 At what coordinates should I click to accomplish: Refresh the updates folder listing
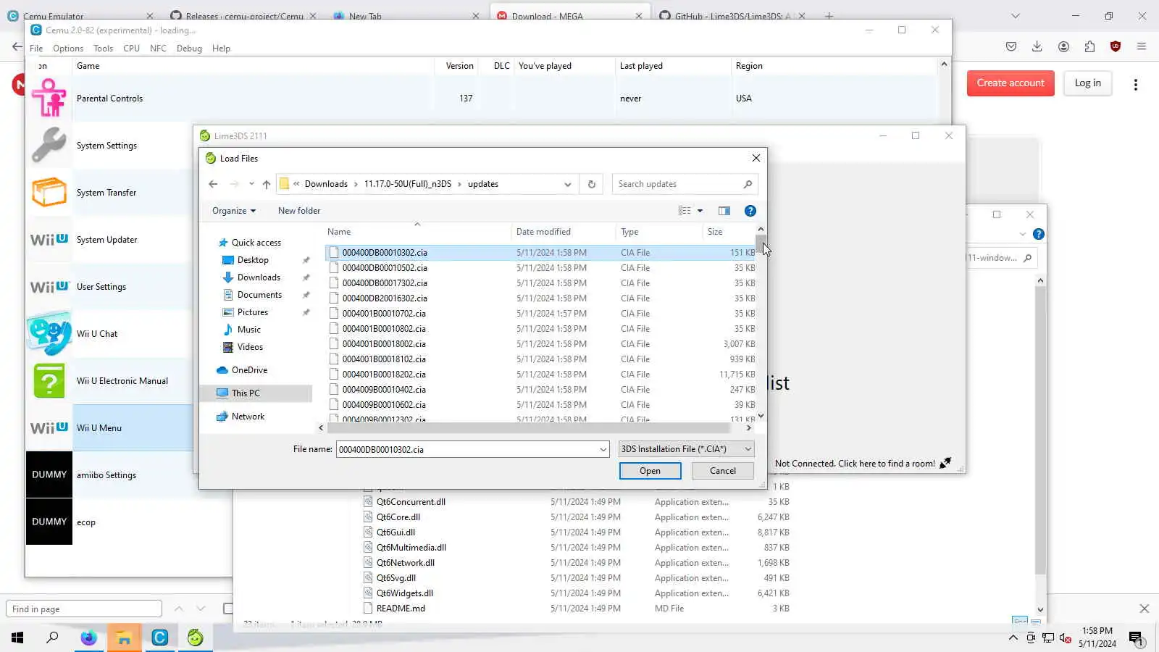(592, 184)
